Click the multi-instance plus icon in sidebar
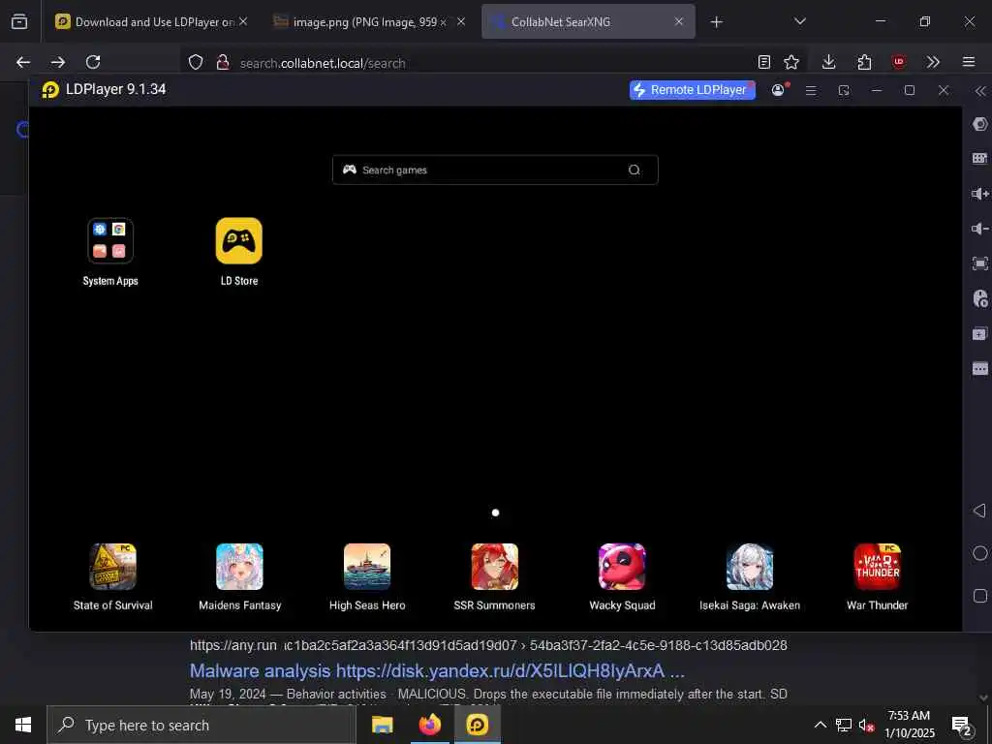This screenshot has height=744, width=992. point(980,333)
